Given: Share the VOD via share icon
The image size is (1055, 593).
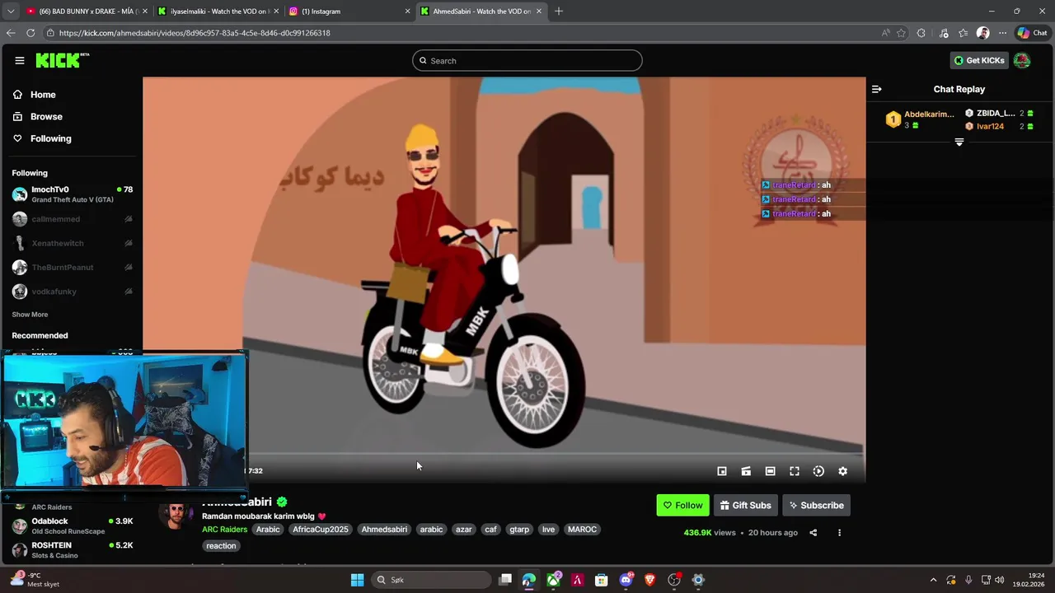Looking at the screenshot, I should (x=813, y=533).
